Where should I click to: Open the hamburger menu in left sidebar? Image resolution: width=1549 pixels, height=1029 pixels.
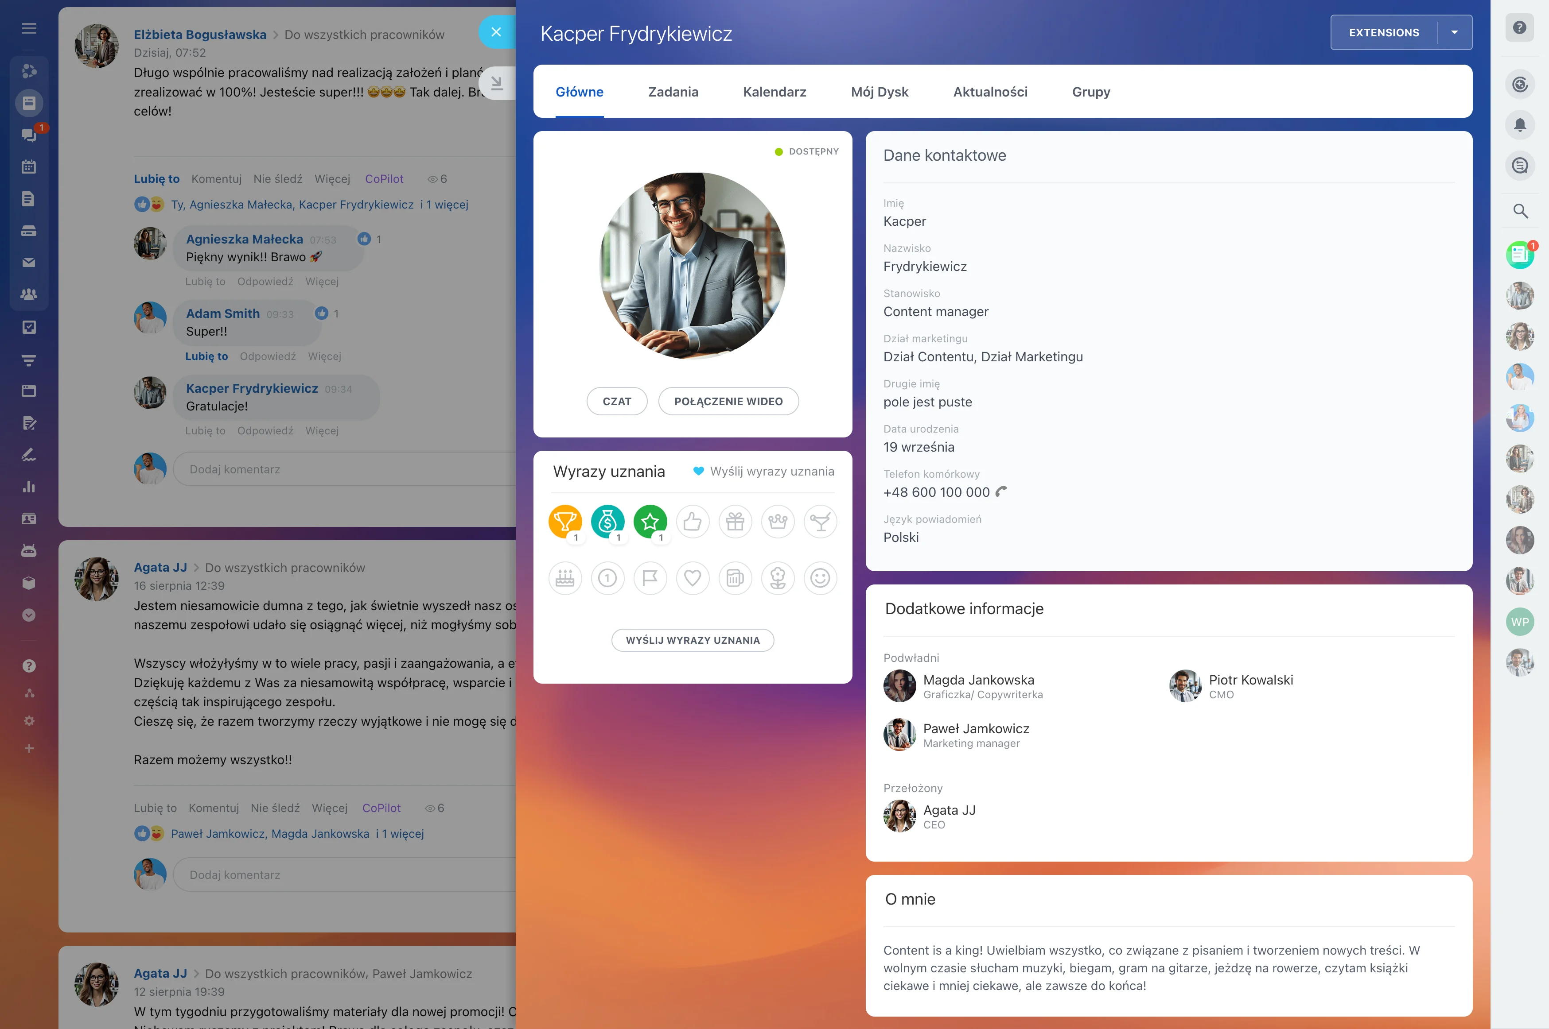[x=29, y=28]
